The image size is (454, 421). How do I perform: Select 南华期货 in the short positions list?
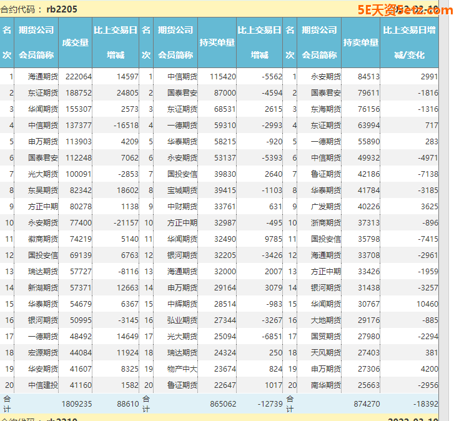[x=326, y=385]
